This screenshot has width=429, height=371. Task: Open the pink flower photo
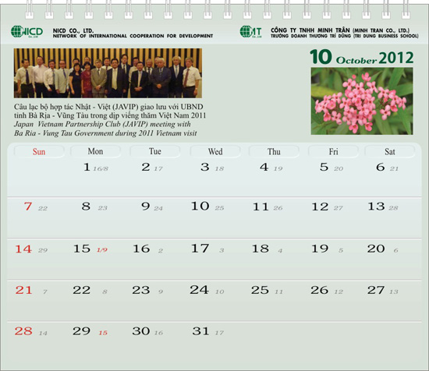pyautogui.click(x=362, y=101)
